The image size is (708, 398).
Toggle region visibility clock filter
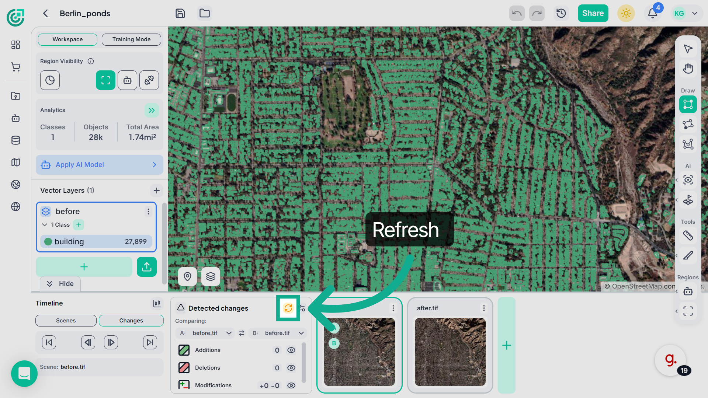50,80
